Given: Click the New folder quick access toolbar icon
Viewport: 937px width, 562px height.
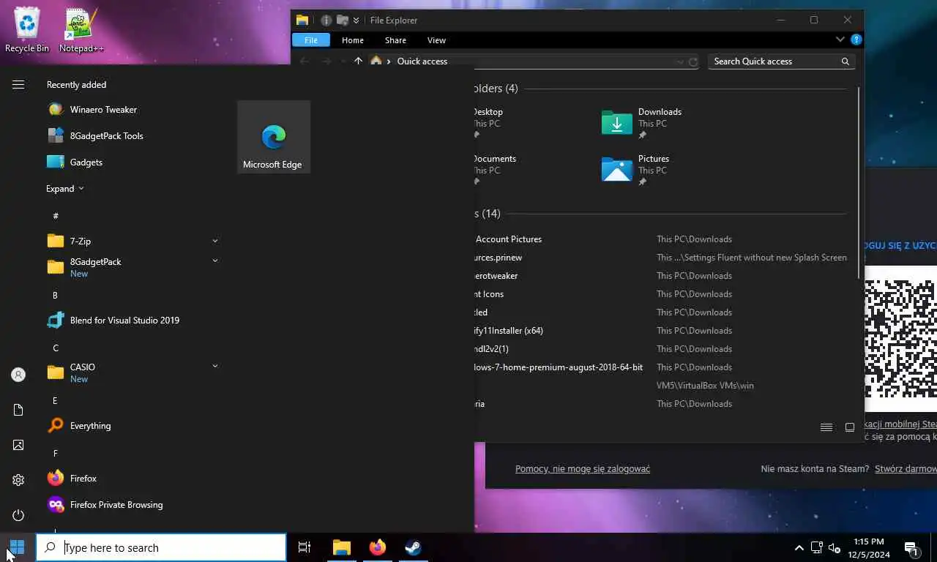Looking at the screenshot, I should click(342, 20).
